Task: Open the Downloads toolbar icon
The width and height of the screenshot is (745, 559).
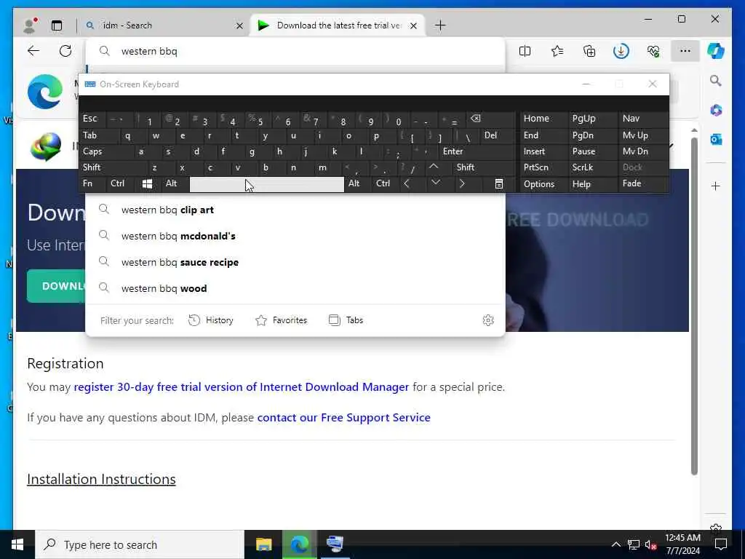Action: pos(621,51)
